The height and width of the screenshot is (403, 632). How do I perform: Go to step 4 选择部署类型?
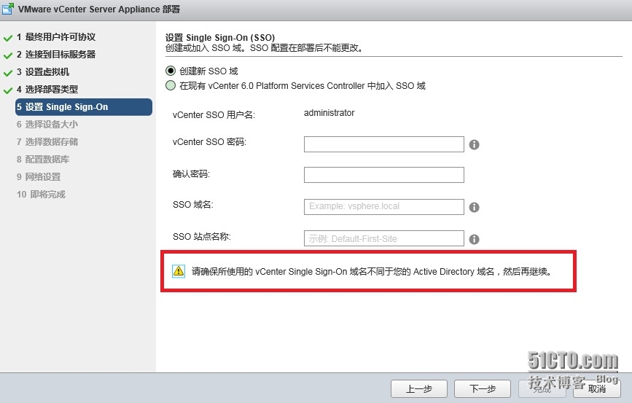click(47, 90)
